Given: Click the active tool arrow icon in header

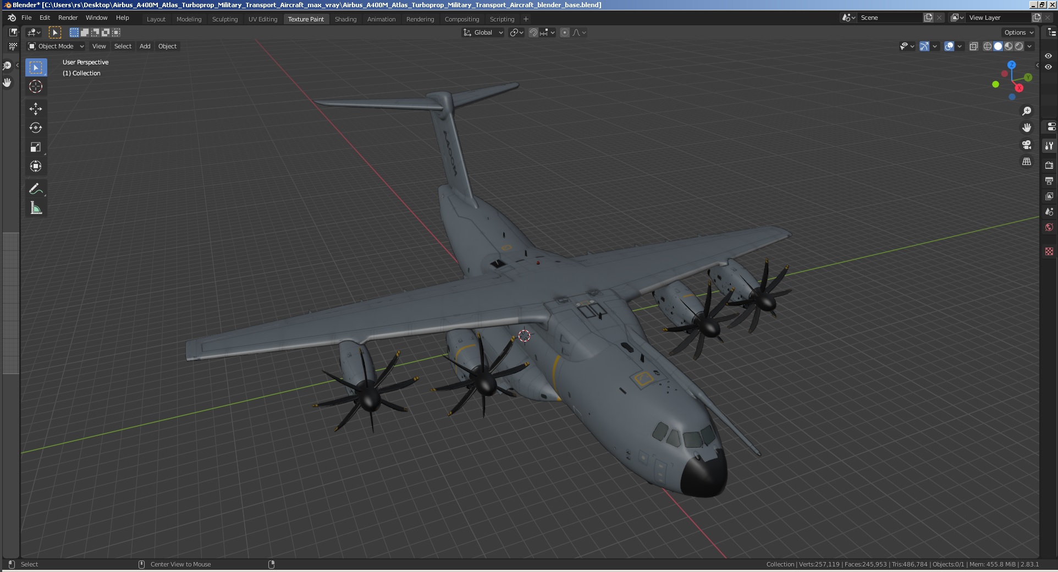Looking at the screenshot, I should click(55, 32).
